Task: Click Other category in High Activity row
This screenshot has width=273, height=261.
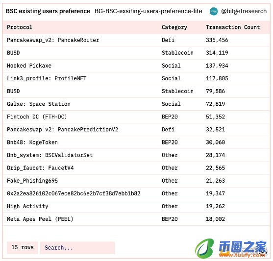Action: click(x=170, y=206)
